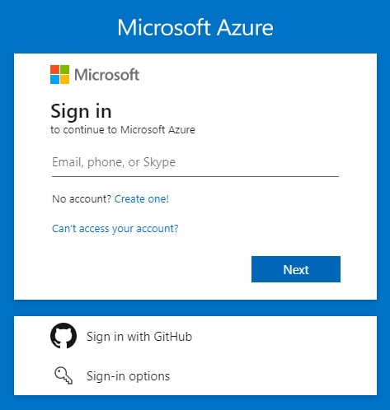The width and height of the screenshot is (390, 410).
Task: Choose Sign in with GitHub text
Action: click(x=139, y=337)
